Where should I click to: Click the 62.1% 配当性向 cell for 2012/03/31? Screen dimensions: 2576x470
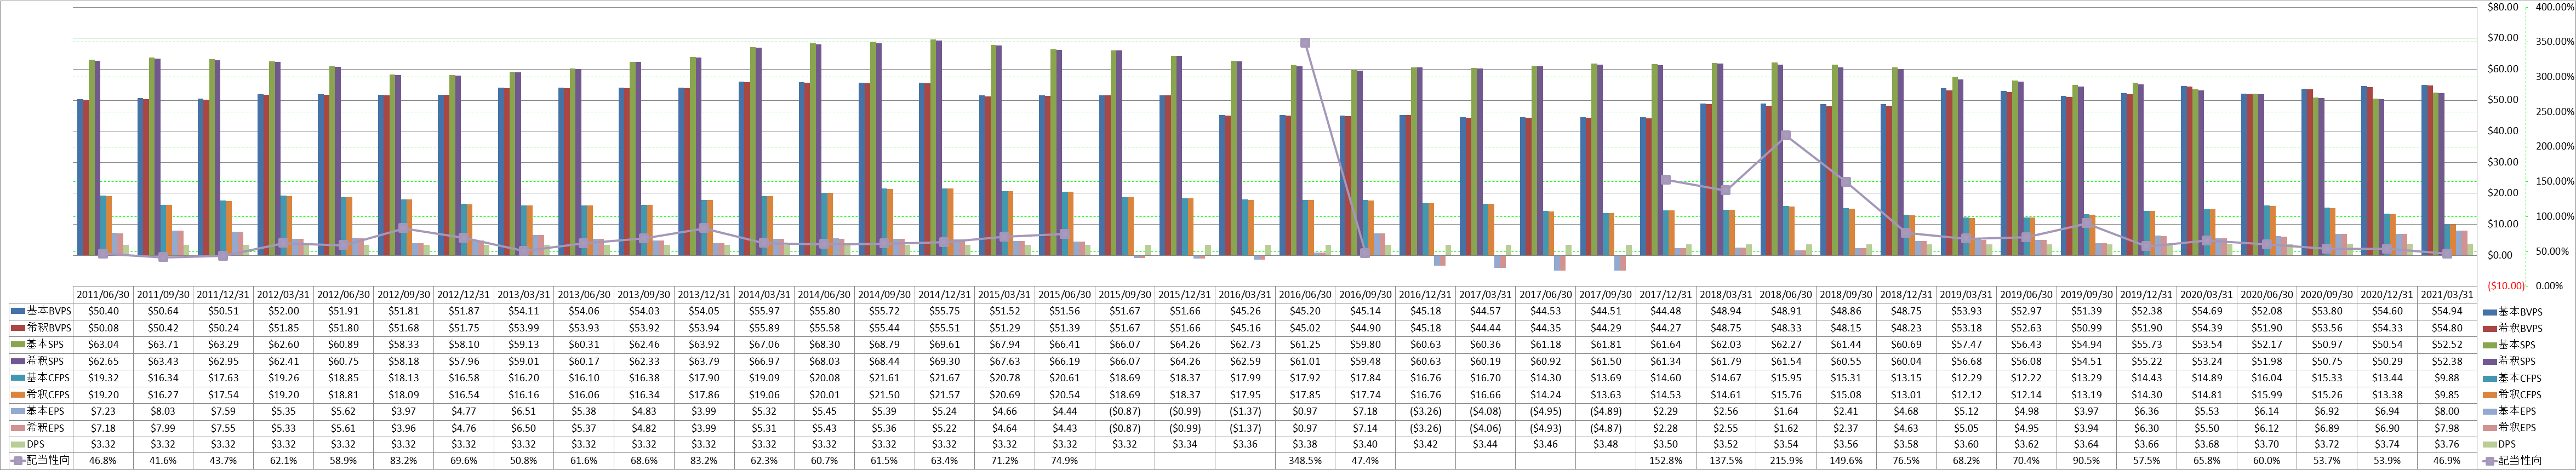(284, 460)
